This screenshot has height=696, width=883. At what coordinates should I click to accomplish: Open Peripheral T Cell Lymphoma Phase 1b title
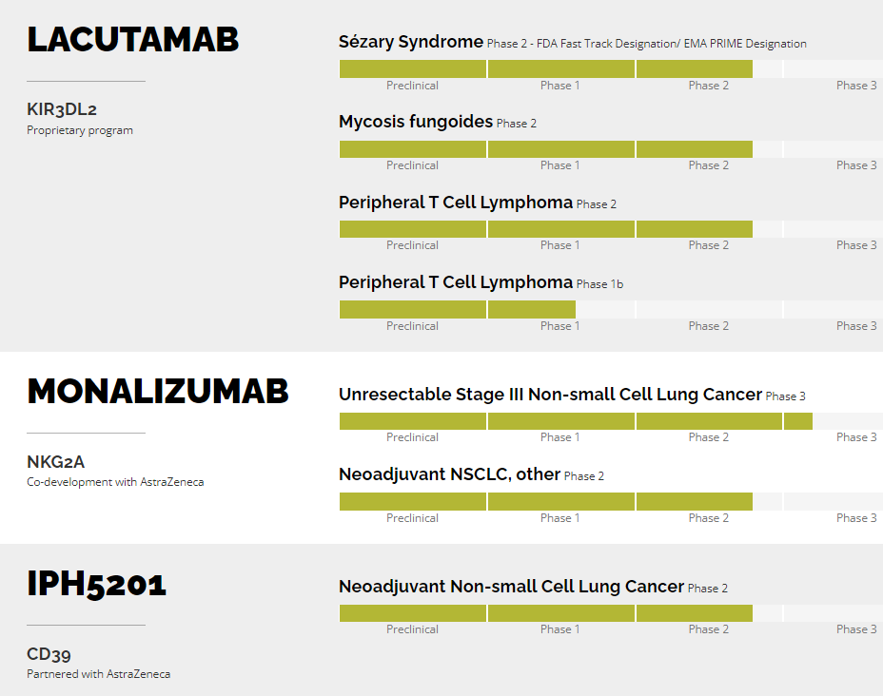pyautogui.click(x=456, y=282)
